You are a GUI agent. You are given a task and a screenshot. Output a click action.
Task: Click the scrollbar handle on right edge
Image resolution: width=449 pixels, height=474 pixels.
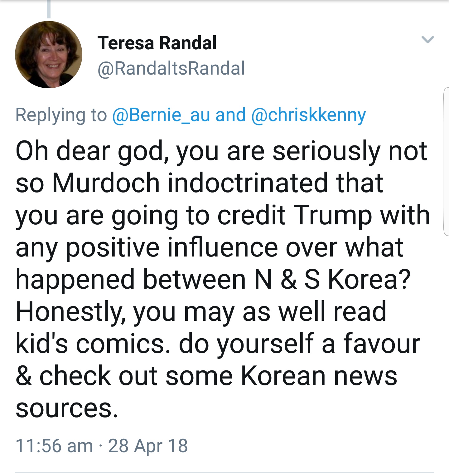coord(446,161)
